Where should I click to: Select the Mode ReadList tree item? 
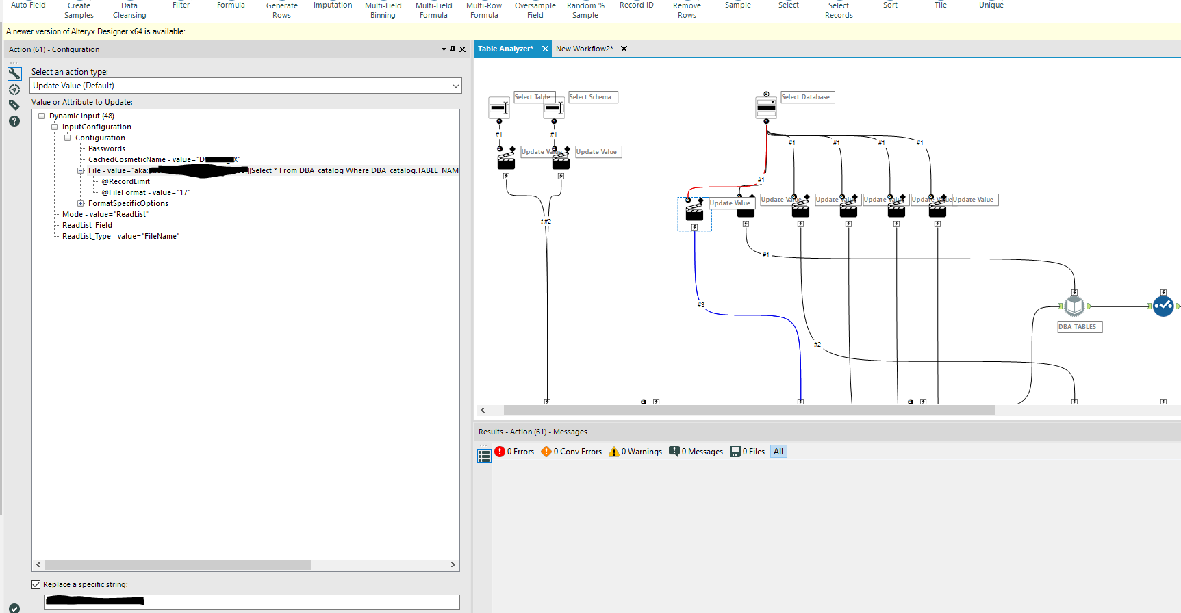[105, 214]
